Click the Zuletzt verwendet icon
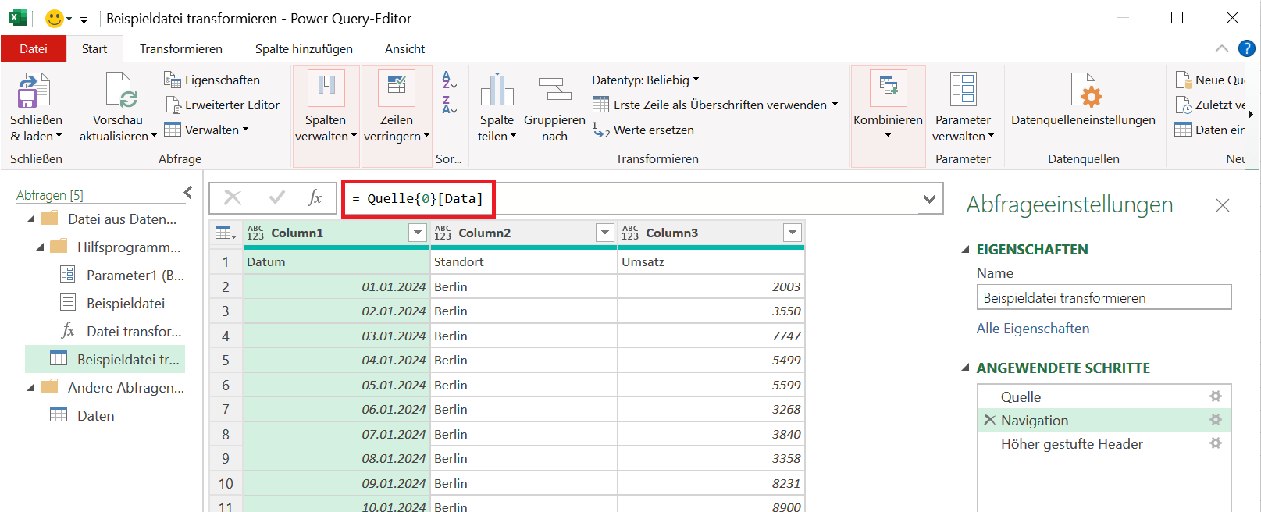Image resolution: width=1261 pixels, height=512 pixels. [1183, 105]
